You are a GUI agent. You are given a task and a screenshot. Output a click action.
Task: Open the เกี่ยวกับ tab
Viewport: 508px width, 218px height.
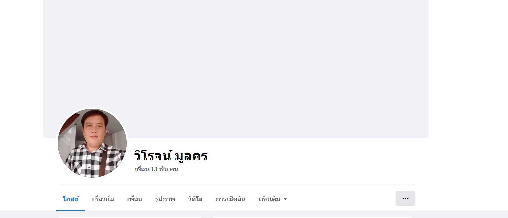pyautogui.click(x=103, y=199)
